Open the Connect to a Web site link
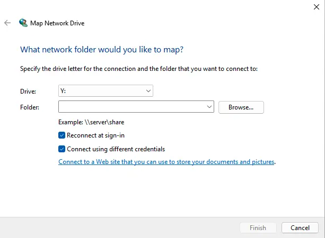Screen dimensions: 325x238 tap(166, 162)
